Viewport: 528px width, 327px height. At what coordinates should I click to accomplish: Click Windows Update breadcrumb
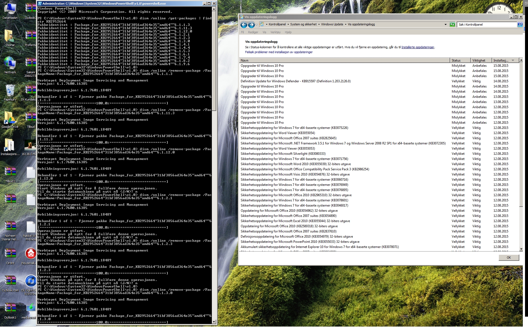332,25
